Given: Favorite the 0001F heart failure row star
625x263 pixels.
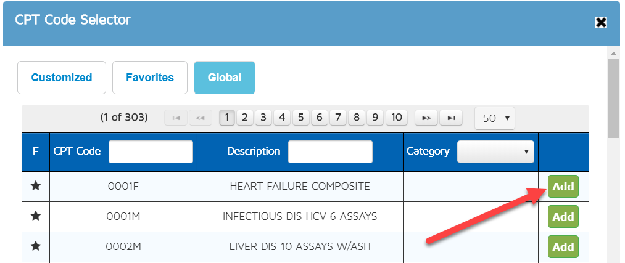Looking at the screenshot, I should (x=36, y=186).
